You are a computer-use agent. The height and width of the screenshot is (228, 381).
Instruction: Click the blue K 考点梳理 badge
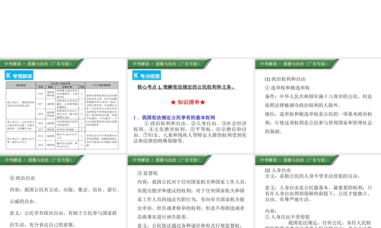147,75
